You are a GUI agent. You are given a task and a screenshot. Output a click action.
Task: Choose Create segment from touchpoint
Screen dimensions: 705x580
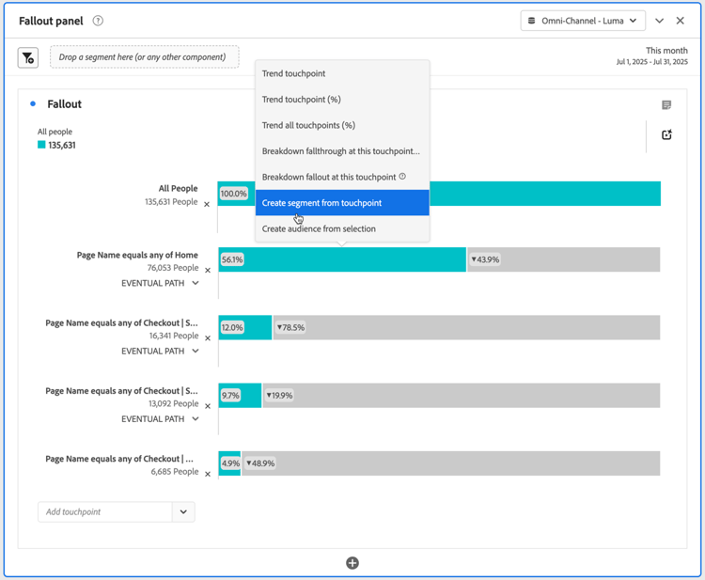pos(342,203)
